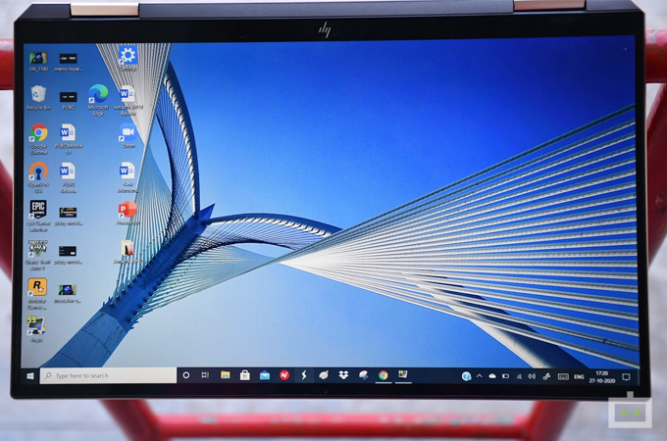Open Microsoft Store from the taskbar

[244, 375]
